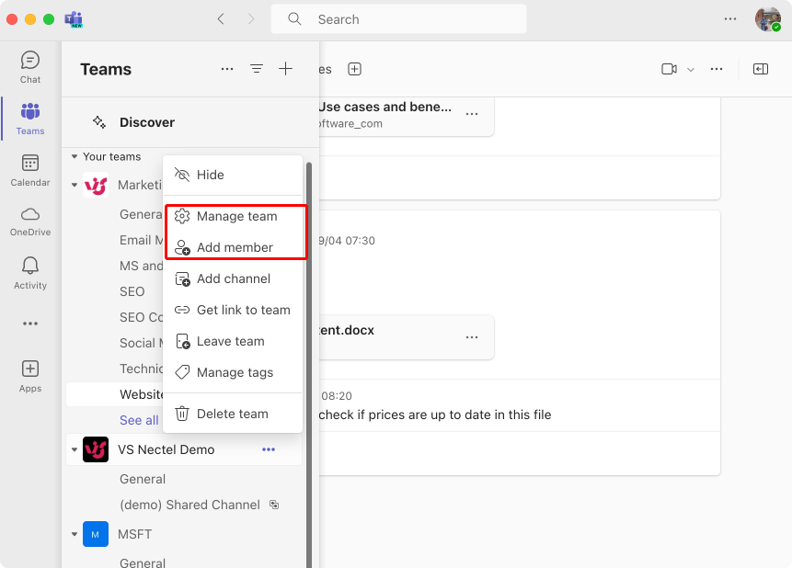Open General channel under VS Nectel Demo

point(143,479)
